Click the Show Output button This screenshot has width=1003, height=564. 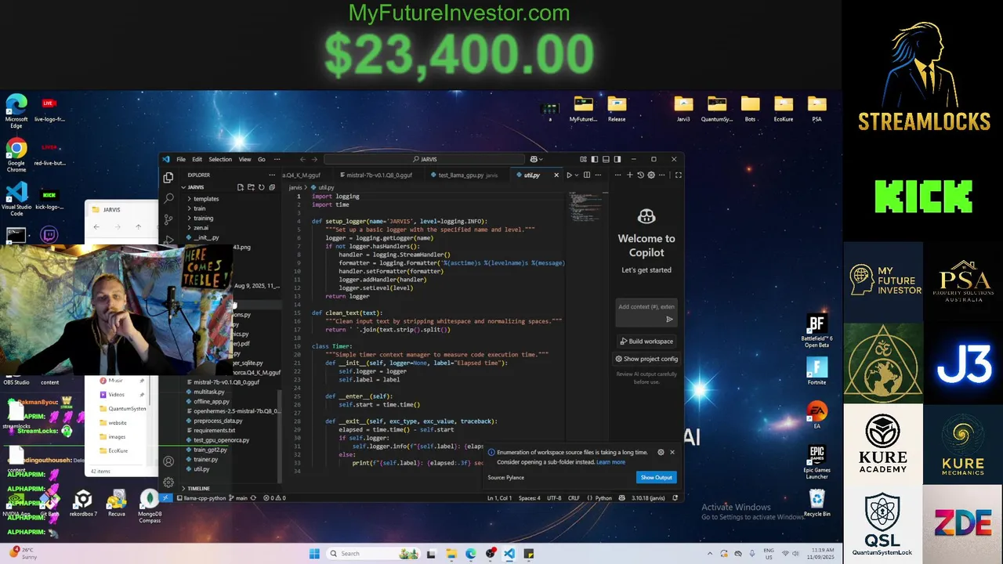(656, 477)
